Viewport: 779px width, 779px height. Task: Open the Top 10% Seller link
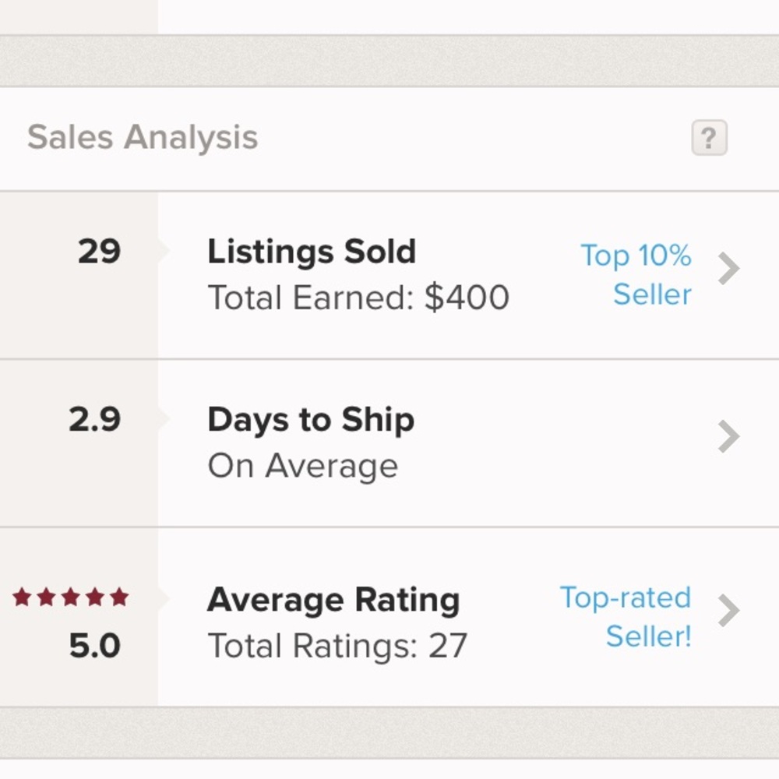pos(636,275)
